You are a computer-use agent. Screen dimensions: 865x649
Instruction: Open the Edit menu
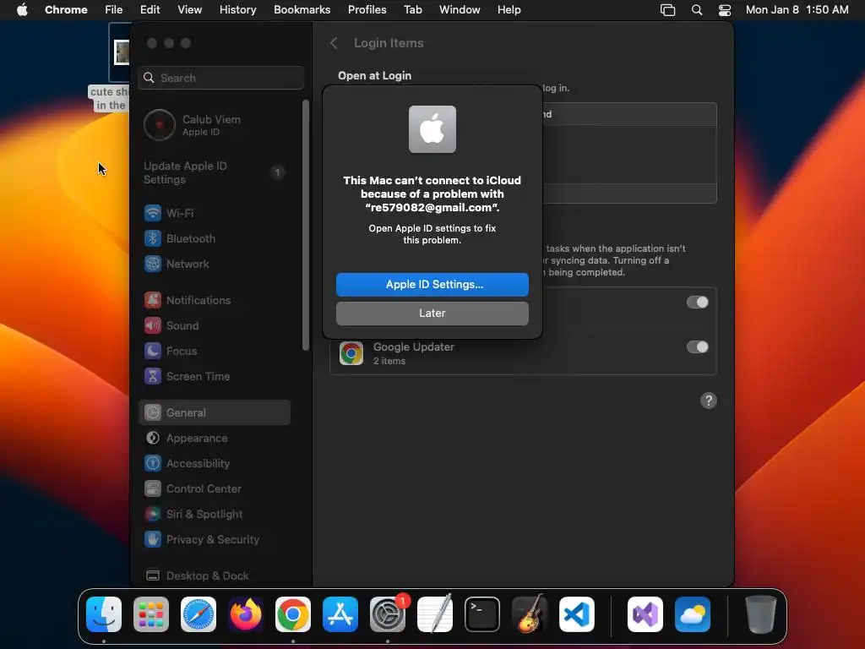point(150,10)
